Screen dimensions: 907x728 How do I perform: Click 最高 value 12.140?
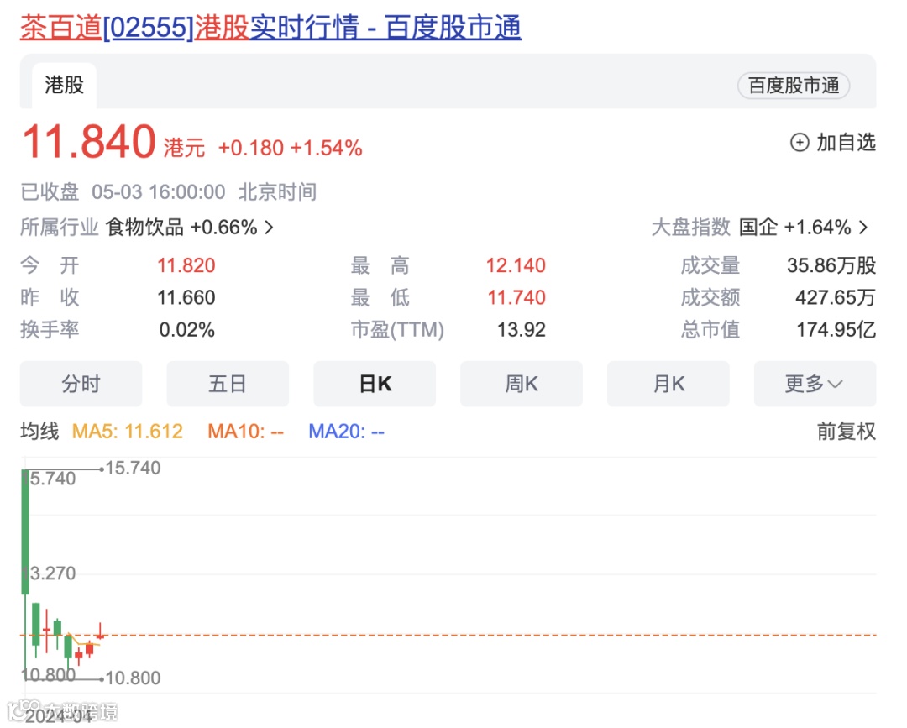(516, 265)
